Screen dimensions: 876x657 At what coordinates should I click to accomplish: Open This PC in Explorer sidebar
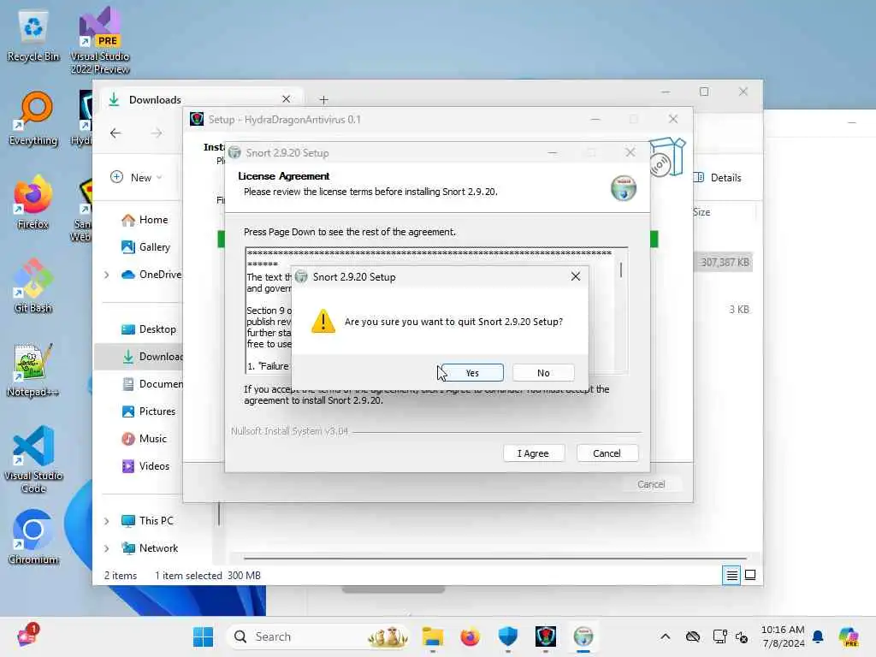click(x=147, y=521)
